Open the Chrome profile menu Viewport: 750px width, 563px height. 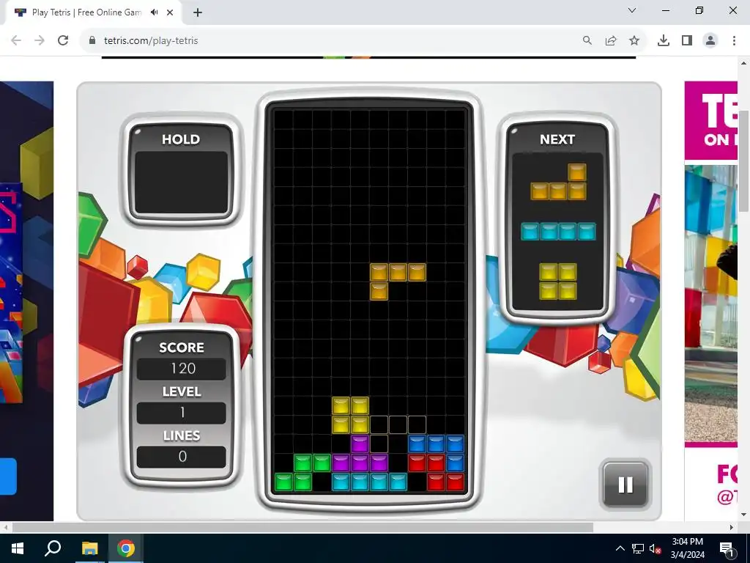pos(710,41)
